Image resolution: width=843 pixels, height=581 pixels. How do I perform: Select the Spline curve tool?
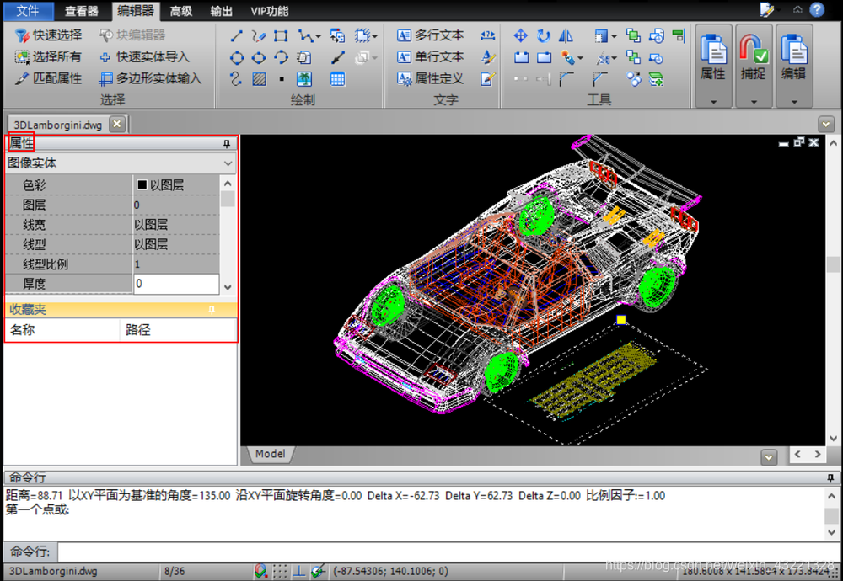(x=236, y=79)
